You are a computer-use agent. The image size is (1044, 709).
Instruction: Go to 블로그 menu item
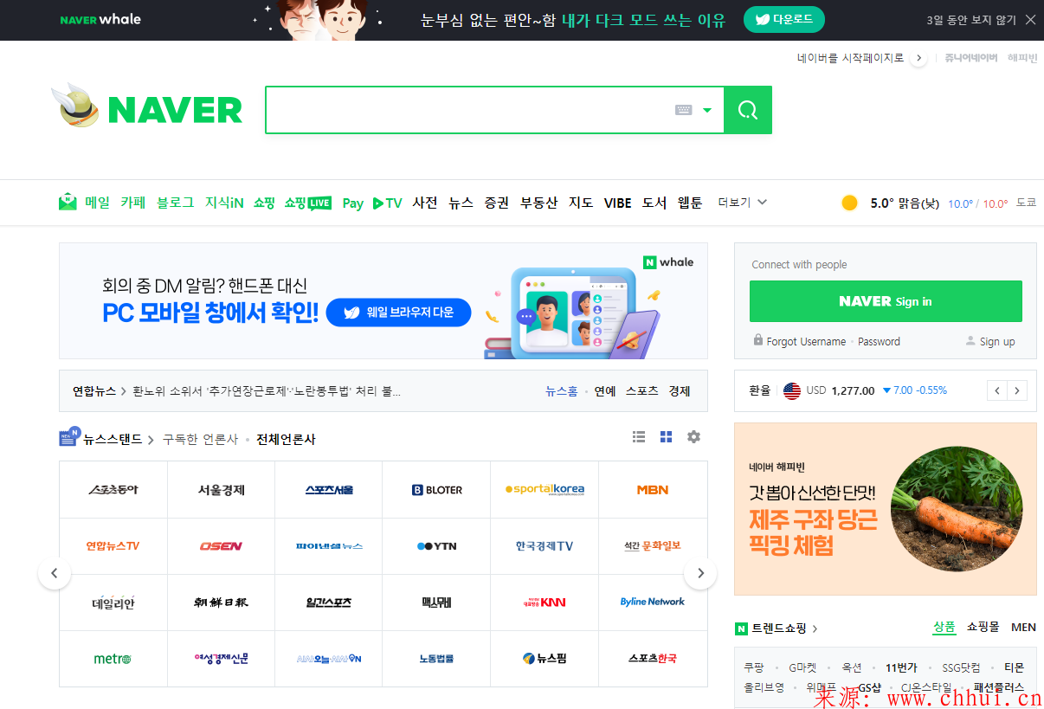[176, 203]
